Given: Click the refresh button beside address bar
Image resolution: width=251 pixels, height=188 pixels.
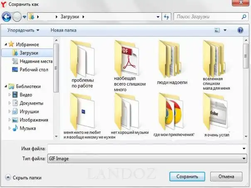Looking at the screenshot, I should pos(166,17).
